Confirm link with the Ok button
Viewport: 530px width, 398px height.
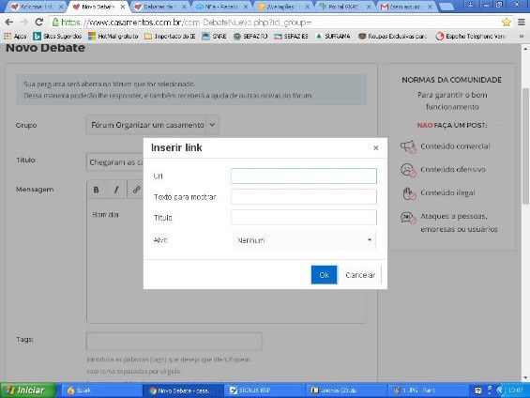click(324, 275)
